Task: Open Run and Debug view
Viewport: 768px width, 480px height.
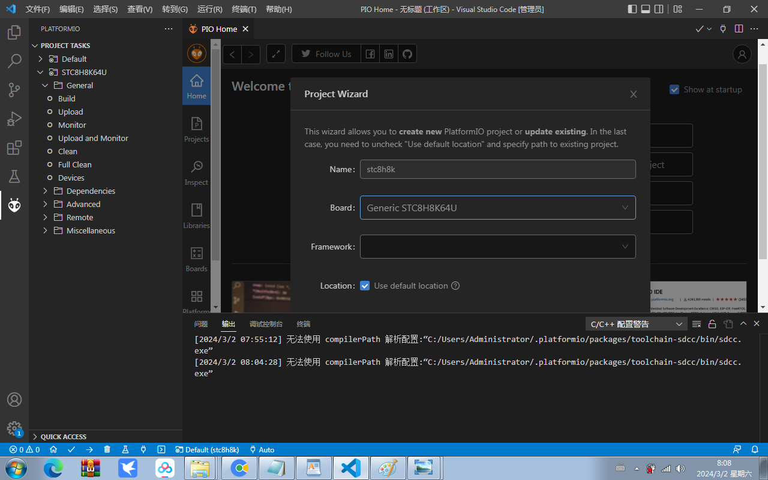Action: 14,119
